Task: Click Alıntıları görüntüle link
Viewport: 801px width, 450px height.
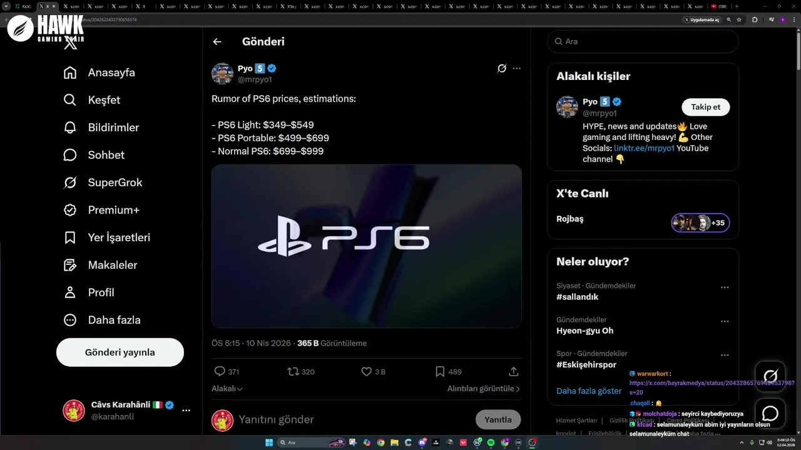Action: tap(484, 389)
